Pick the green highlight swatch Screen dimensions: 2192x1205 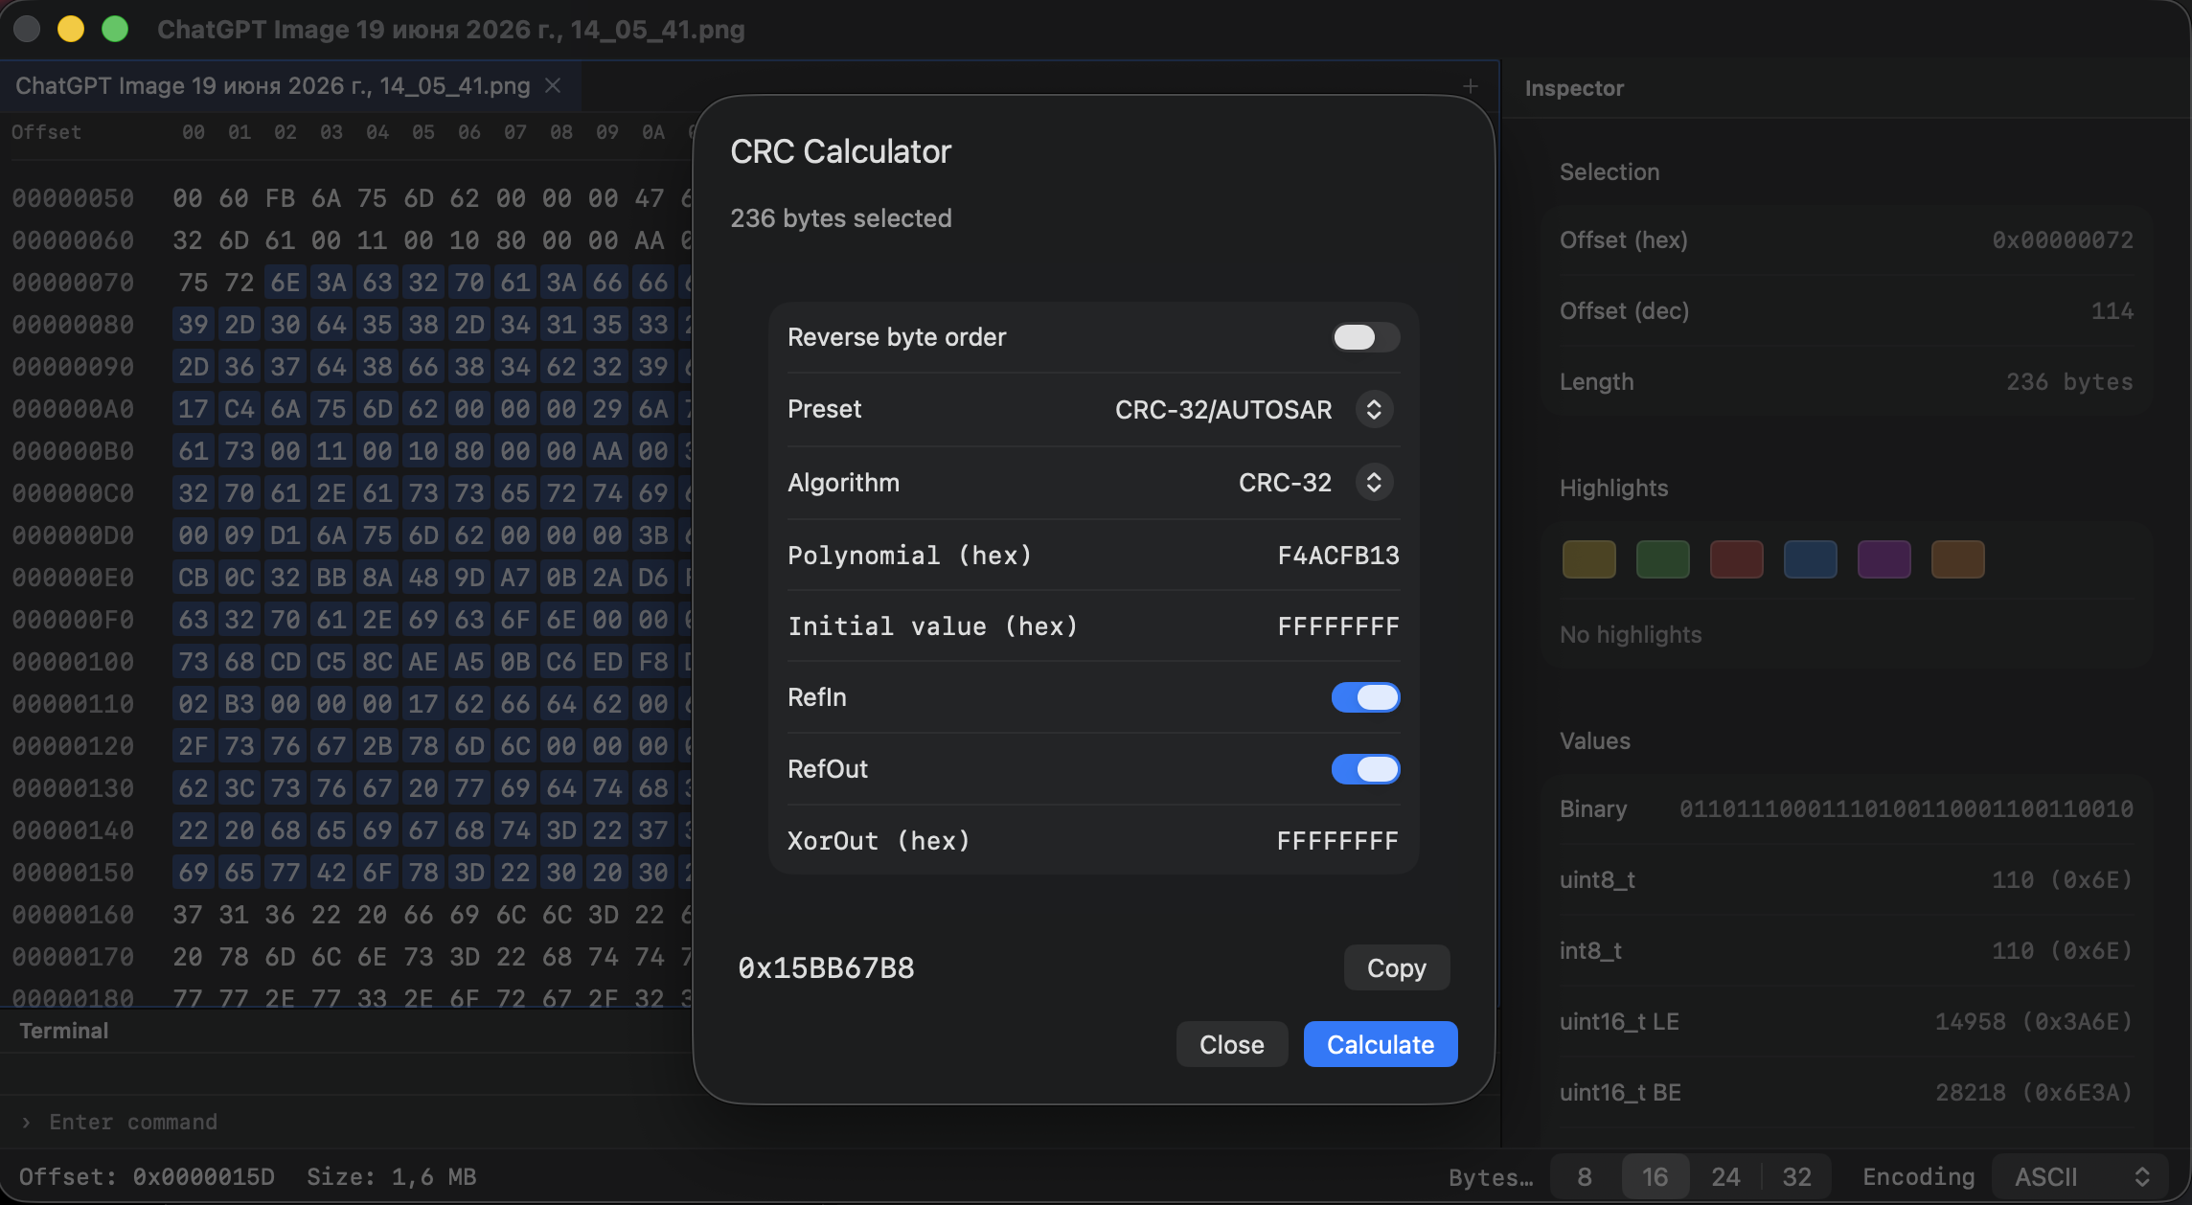[x=1663, y=559]
